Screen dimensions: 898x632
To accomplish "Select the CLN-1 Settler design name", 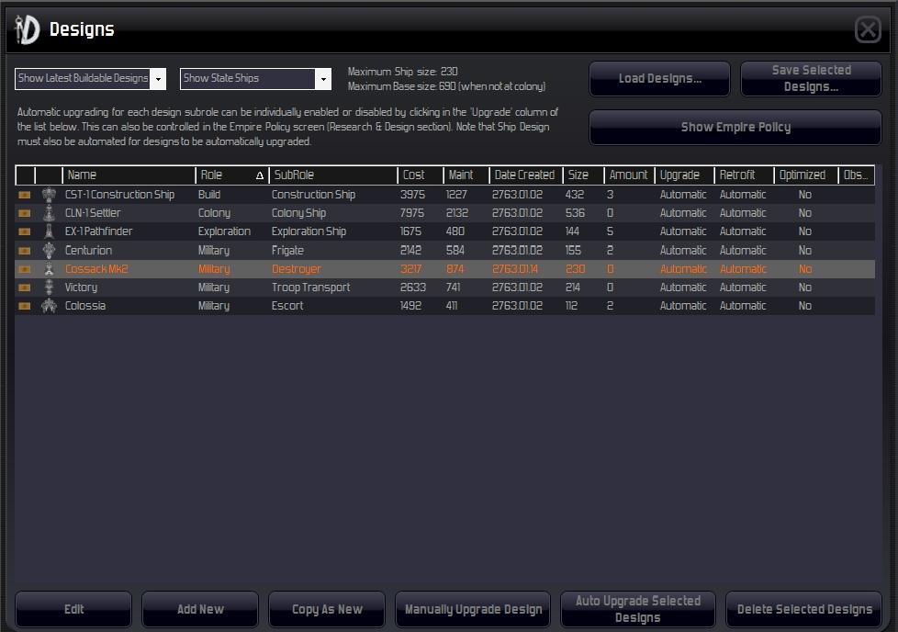I will 93,213.
